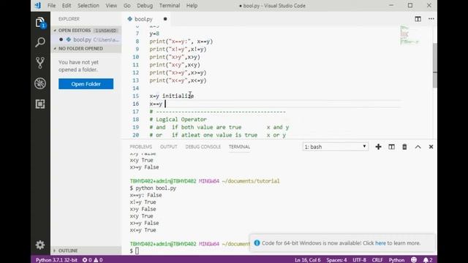This screenshot has height=263, width=468.
Task: Click CRLF line ending selector
Action: click(377, 260)
